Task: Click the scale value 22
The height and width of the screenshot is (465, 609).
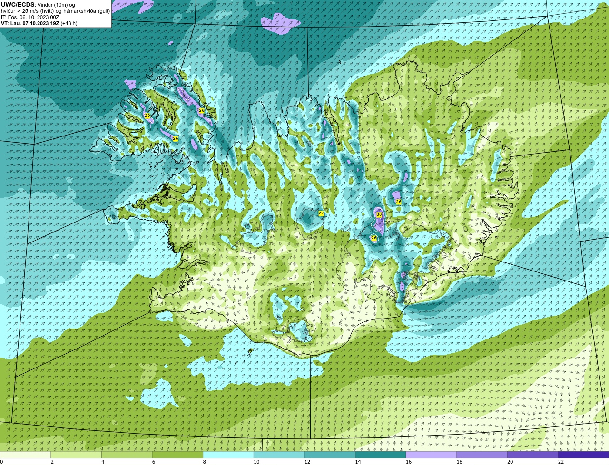Action: point(561,462)
